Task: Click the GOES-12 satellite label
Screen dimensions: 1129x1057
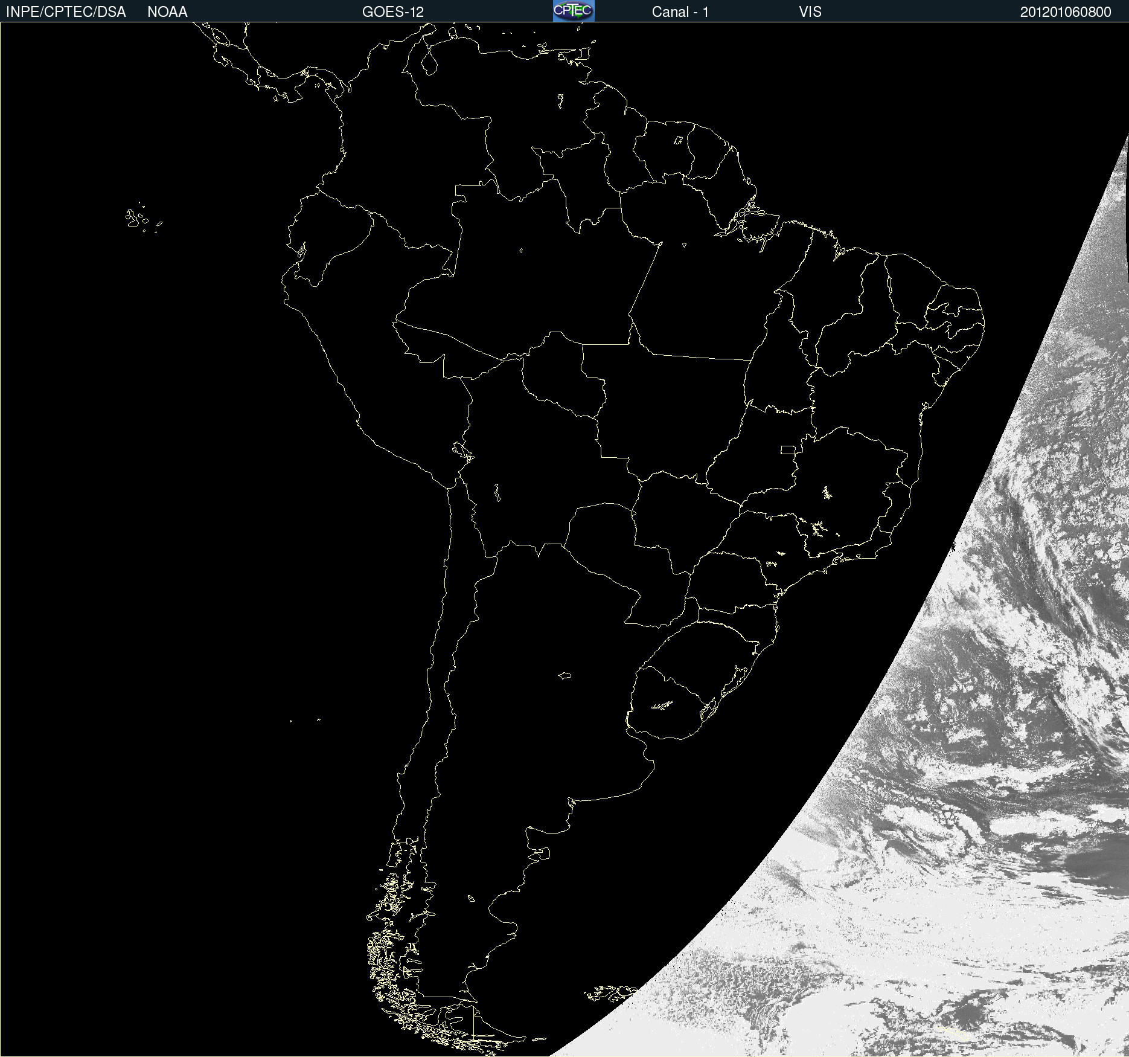Action: pyautogui.click(x=393, y=12)
